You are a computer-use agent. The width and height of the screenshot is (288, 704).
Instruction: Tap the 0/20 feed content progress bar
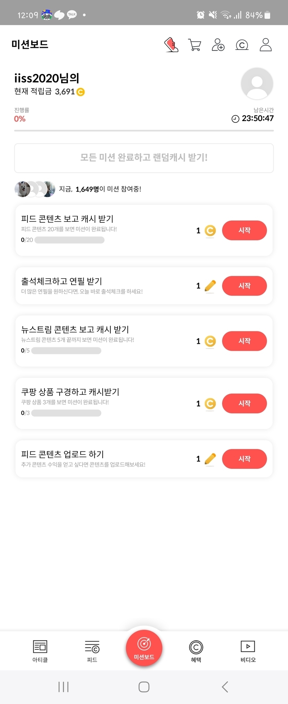tap(69, 240)
